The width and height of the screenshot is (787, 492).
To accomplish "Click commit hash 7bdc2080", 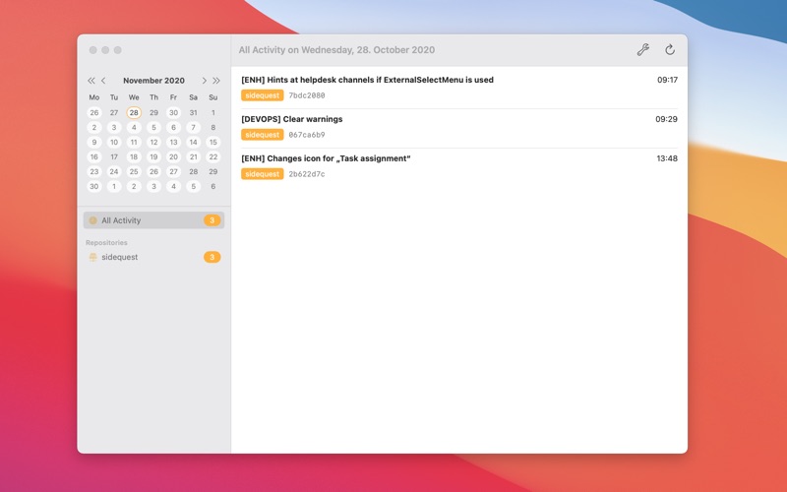I will pos(307,95).
